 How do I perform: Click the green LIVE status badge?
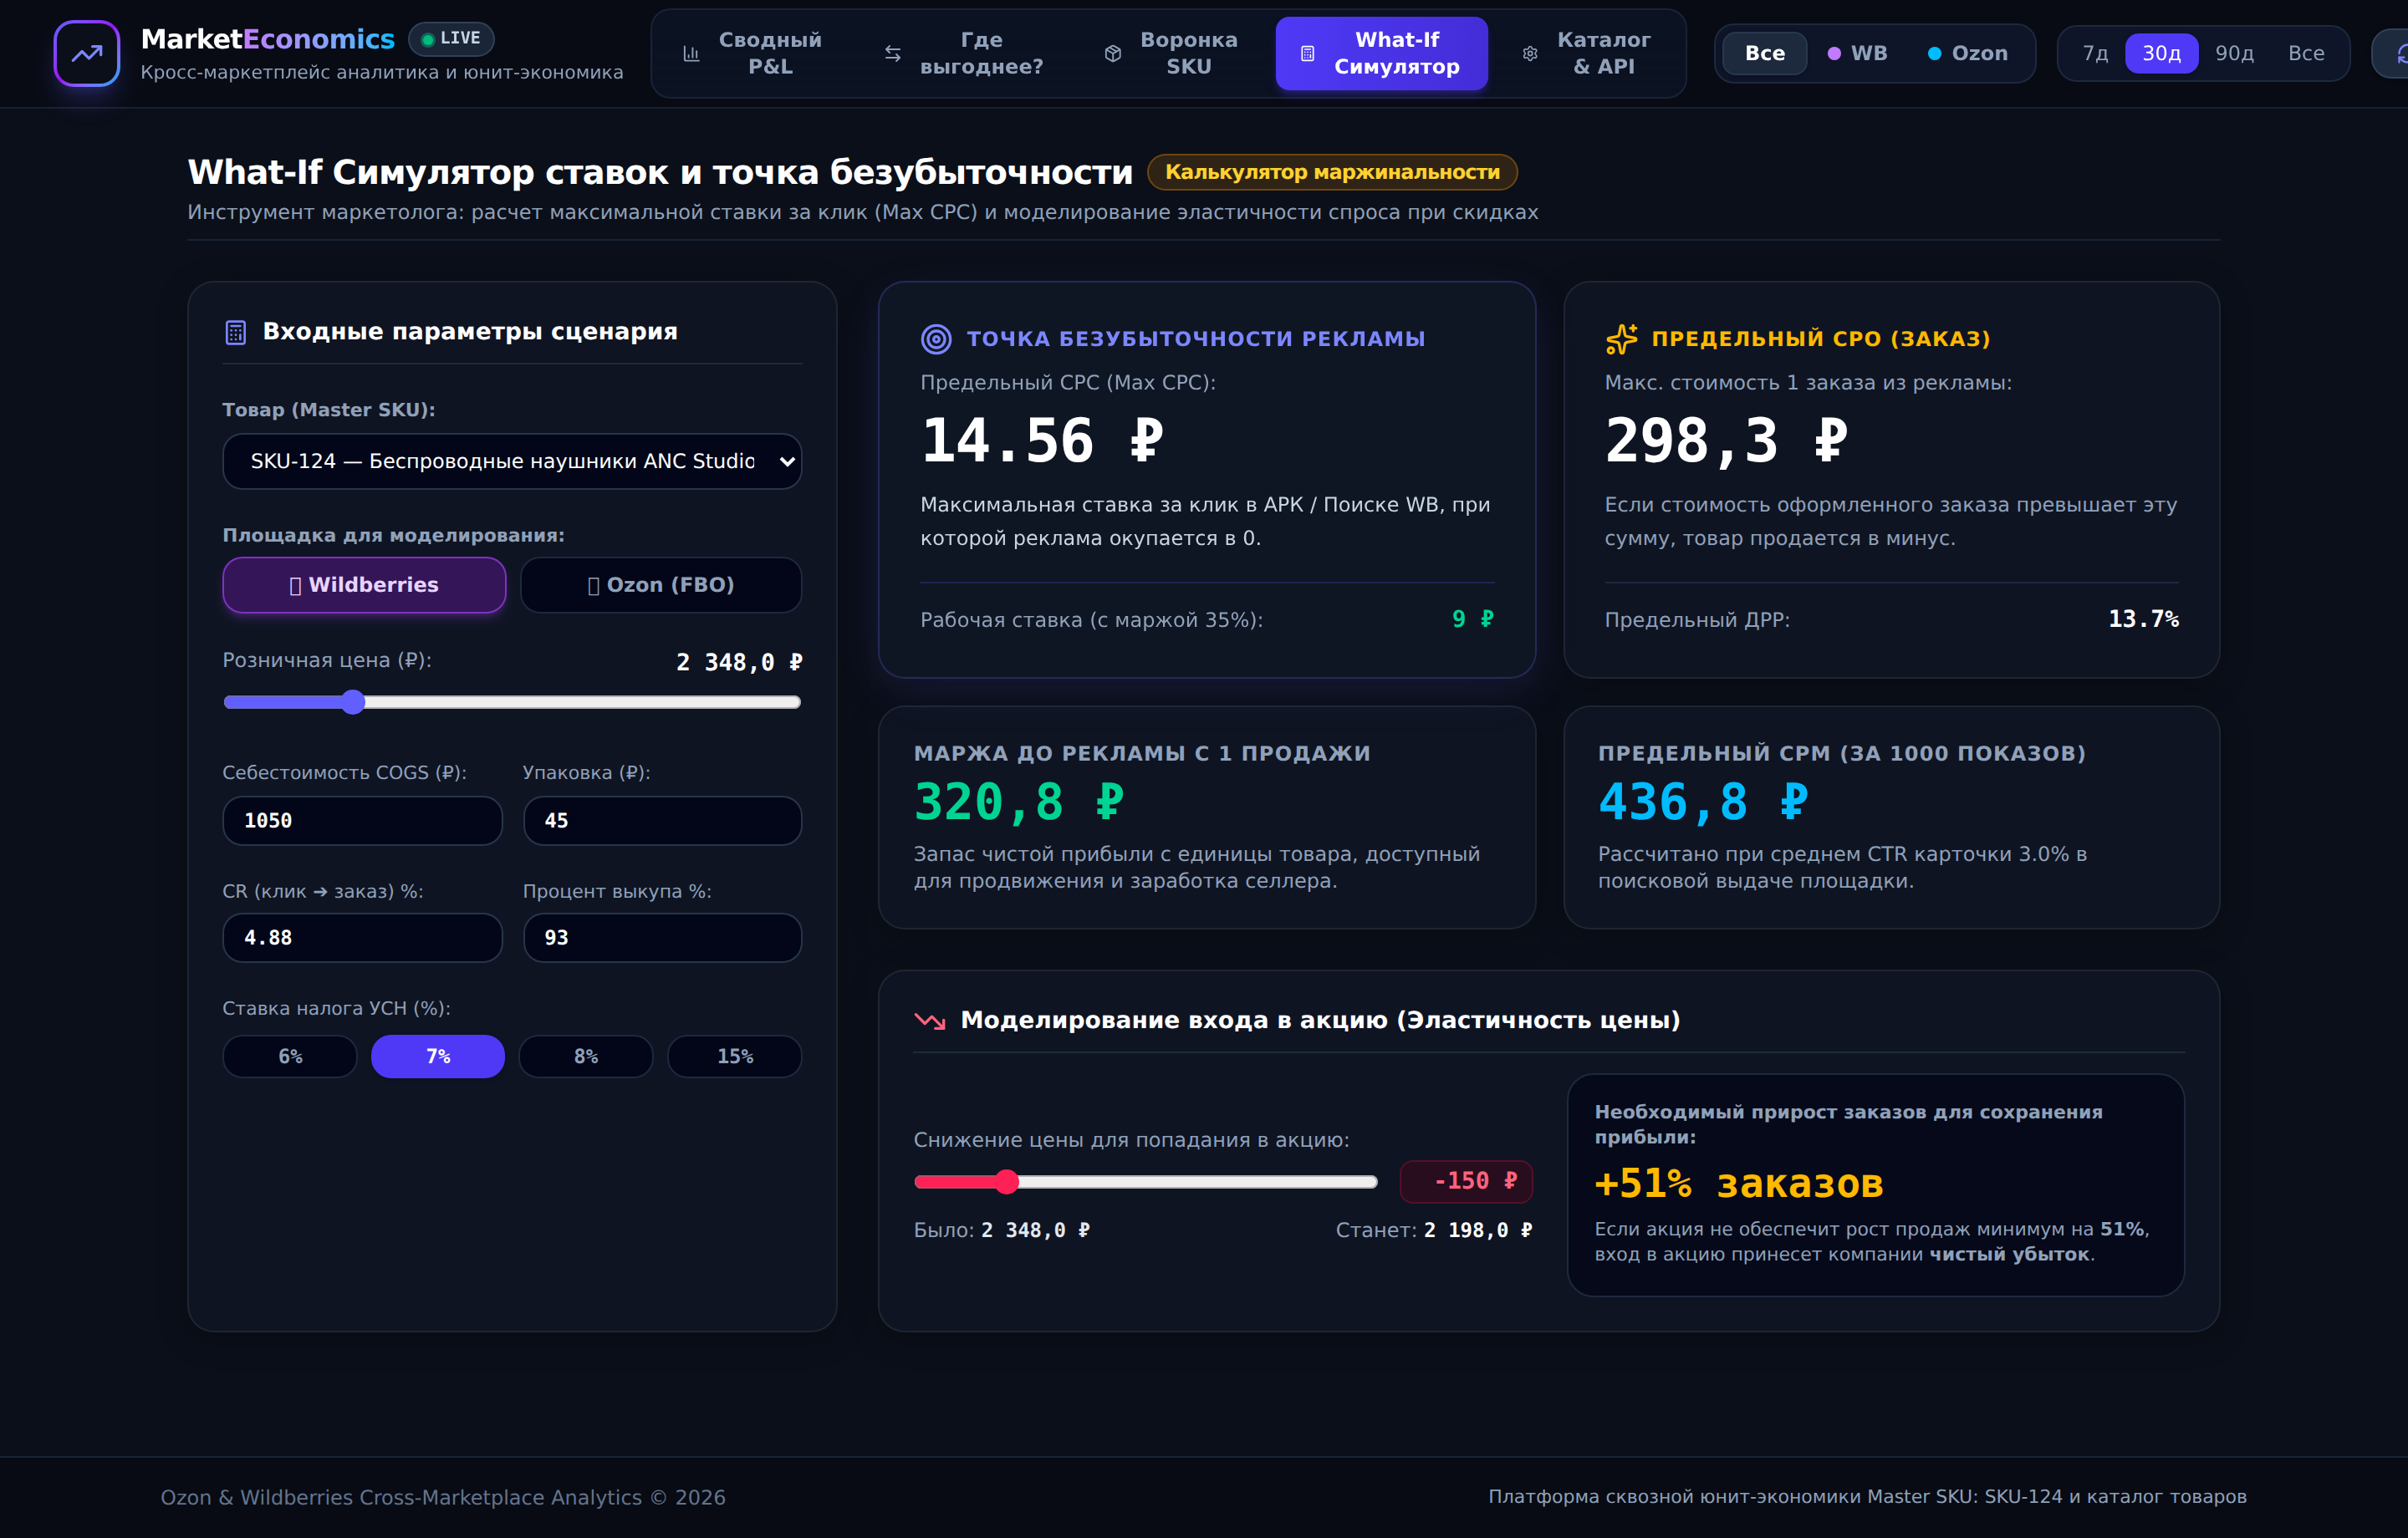click(451, 38)
